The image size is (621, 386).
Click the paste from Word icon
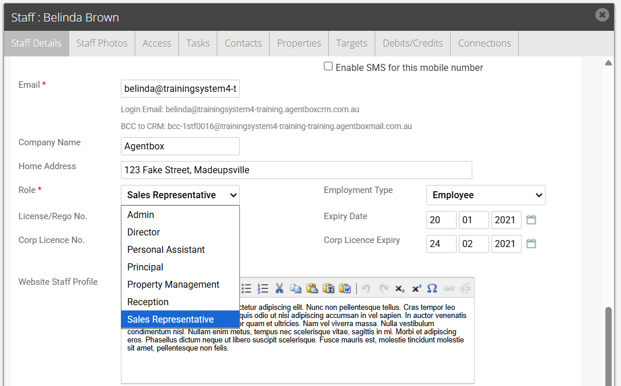345,288
